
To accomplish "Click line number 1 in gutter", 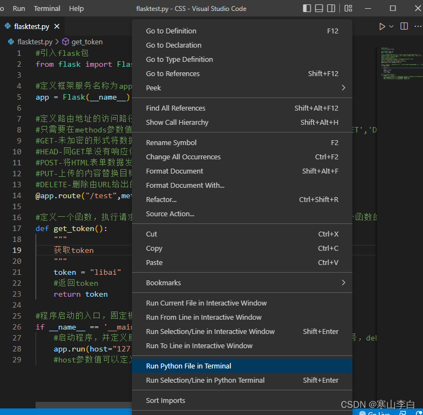I will [x=19, y=53].
